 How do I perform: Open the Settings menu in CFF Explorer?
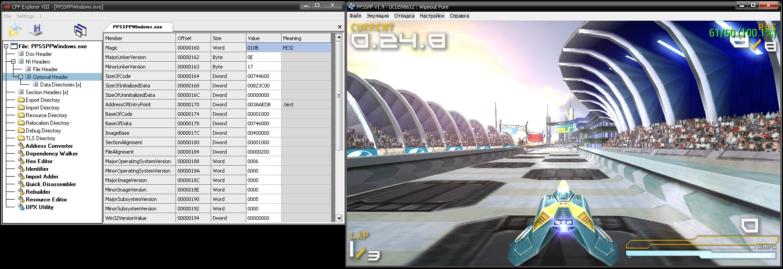(x=25, y=16)
